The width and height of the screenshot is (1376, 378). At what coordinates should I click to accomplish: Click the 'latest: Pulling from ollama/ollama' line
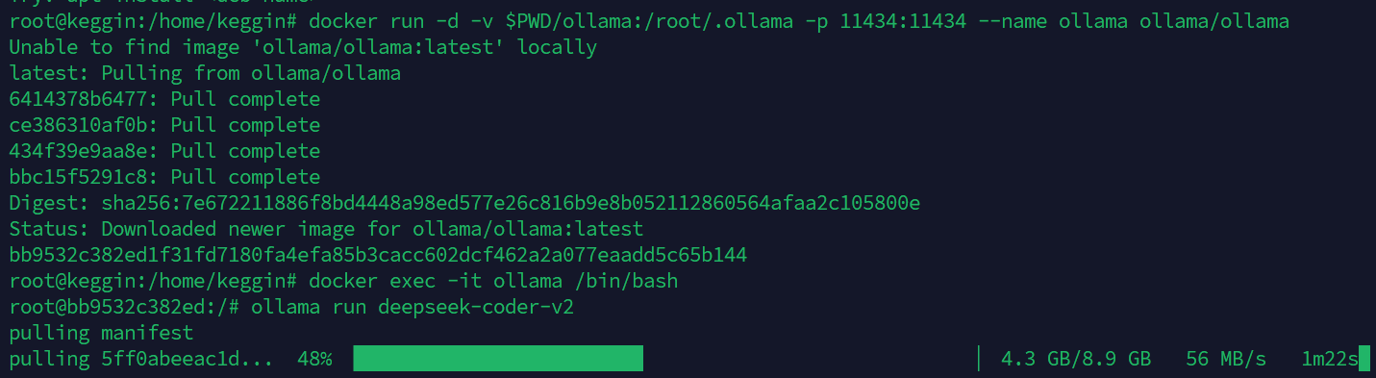[205, 73]
